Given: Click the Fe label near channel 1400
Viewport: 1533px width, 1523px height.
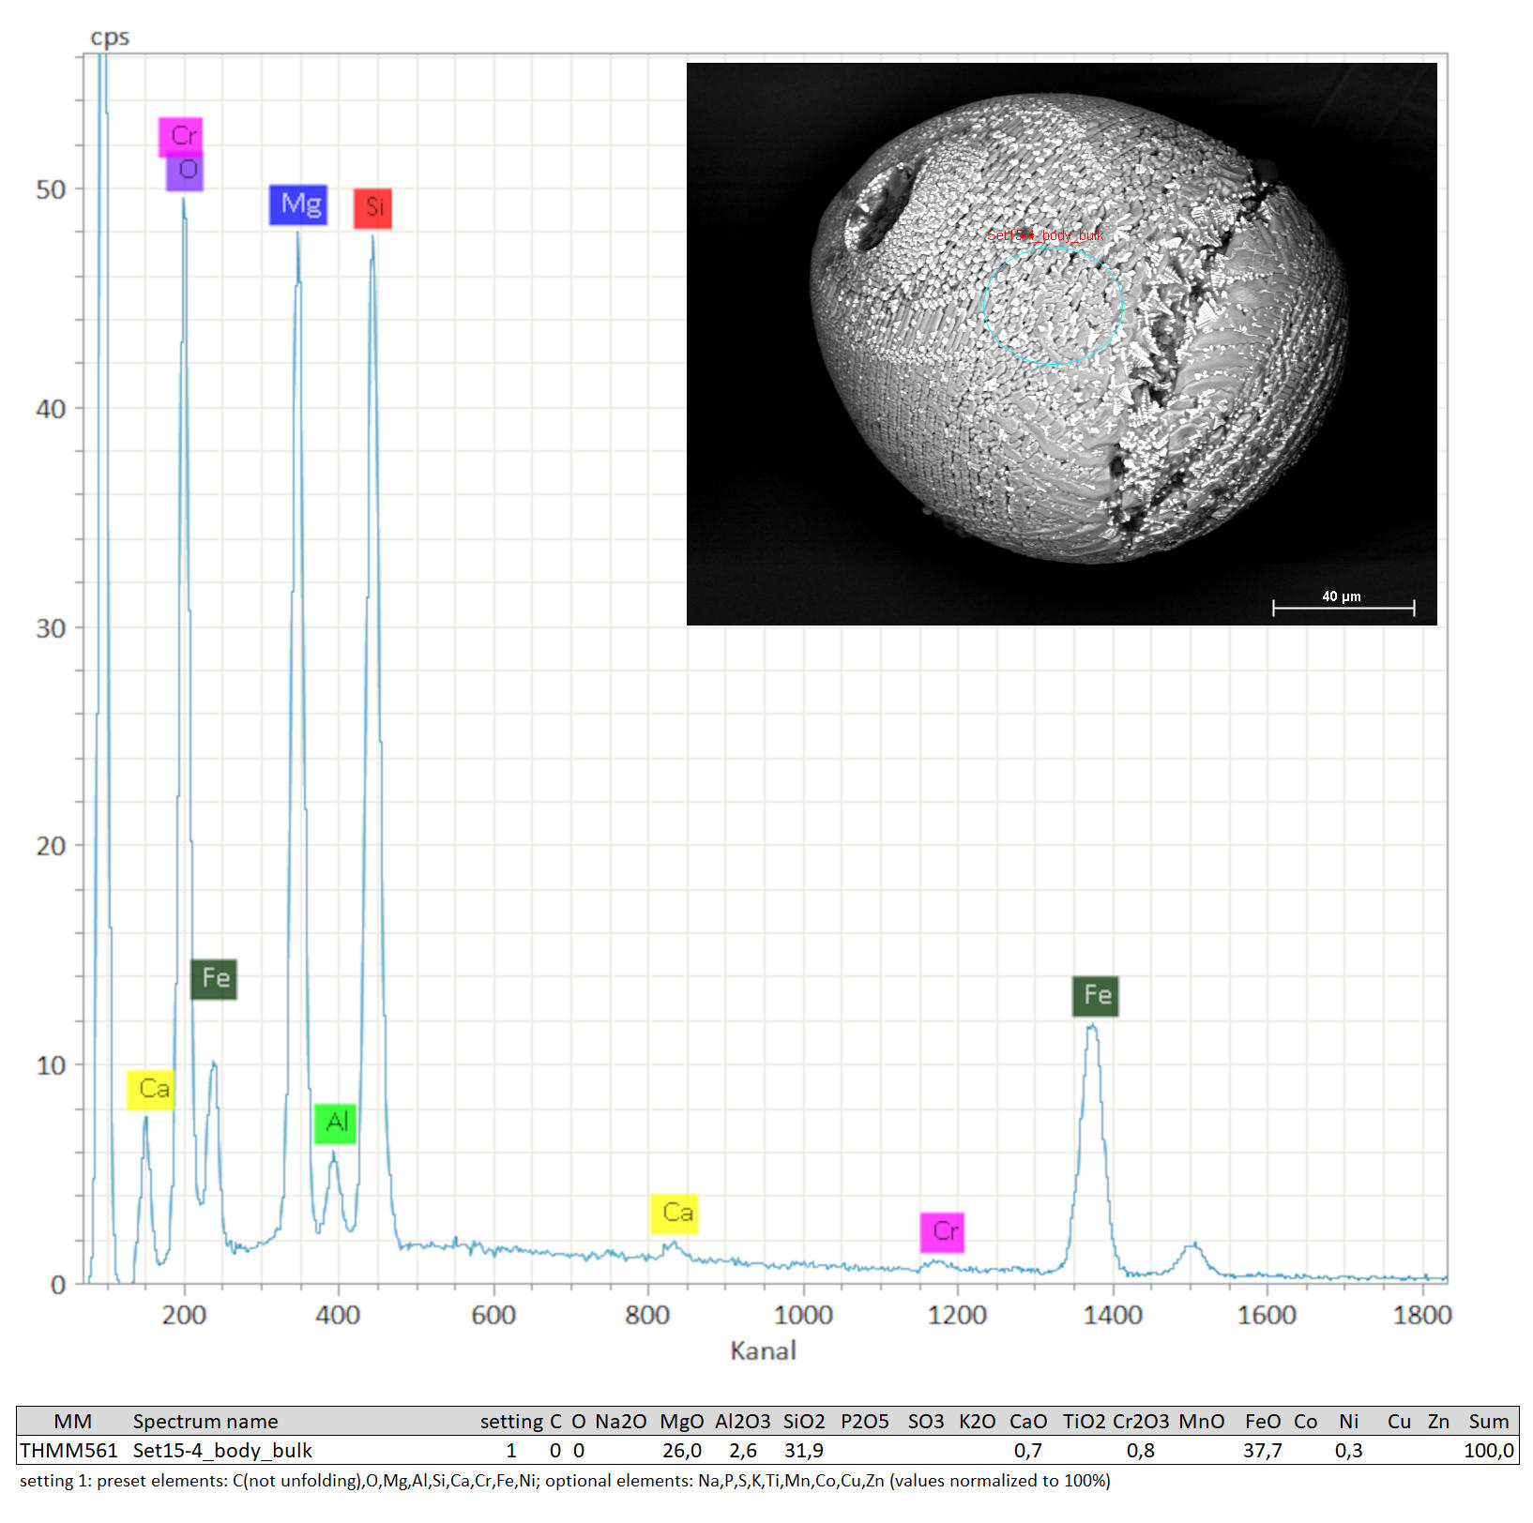Looking at the screenshot, I should pos(1096,995).
